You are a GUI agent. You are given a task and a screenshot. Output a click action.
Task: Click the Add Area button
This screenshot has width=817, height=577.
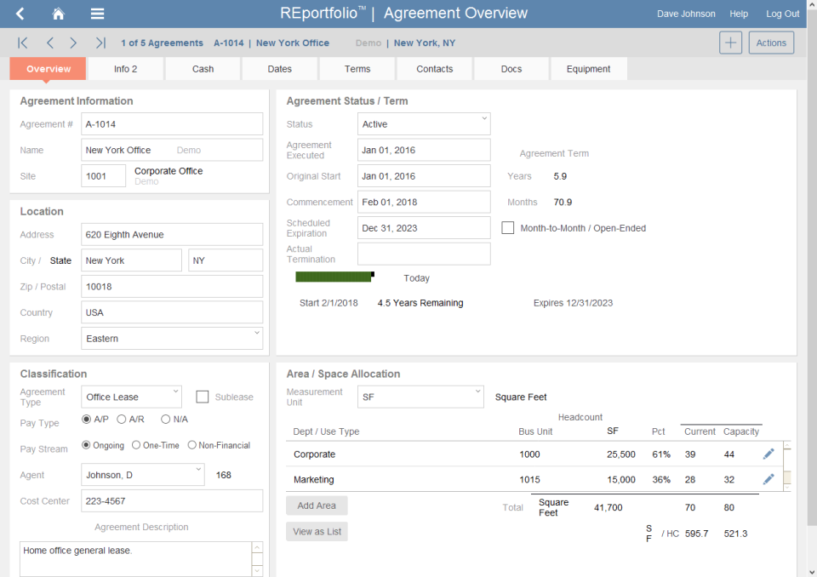point(317,506)
